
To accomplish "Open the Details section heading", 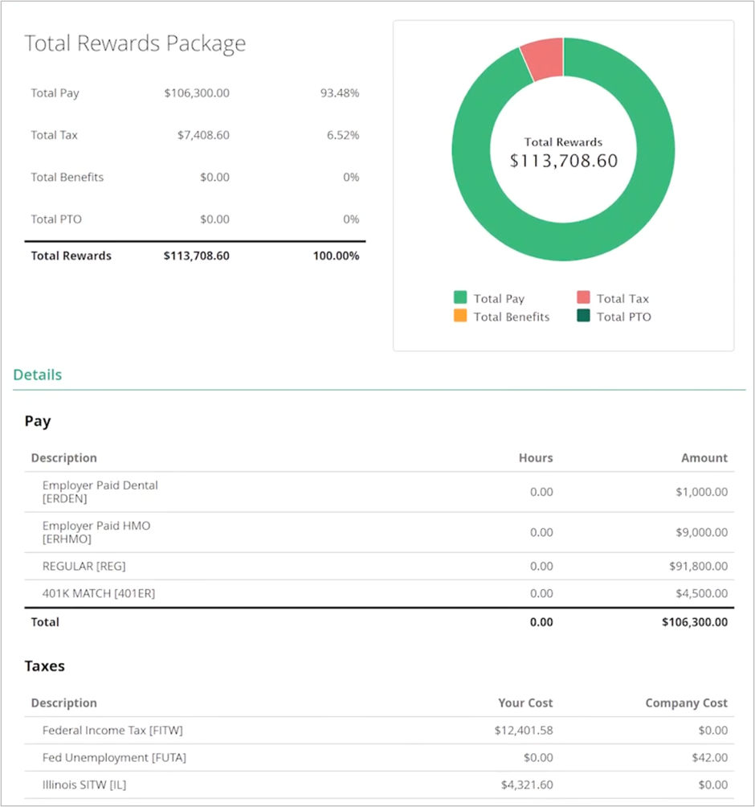I will (38, 375).
